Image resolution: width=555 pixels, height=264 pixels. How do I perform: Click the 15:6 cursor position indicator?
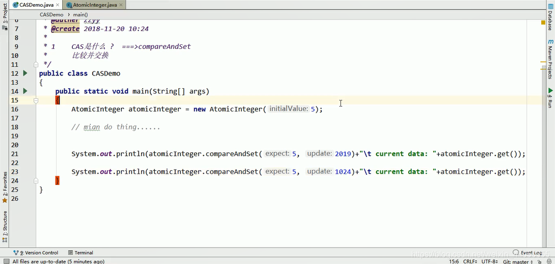coord(454,261)
